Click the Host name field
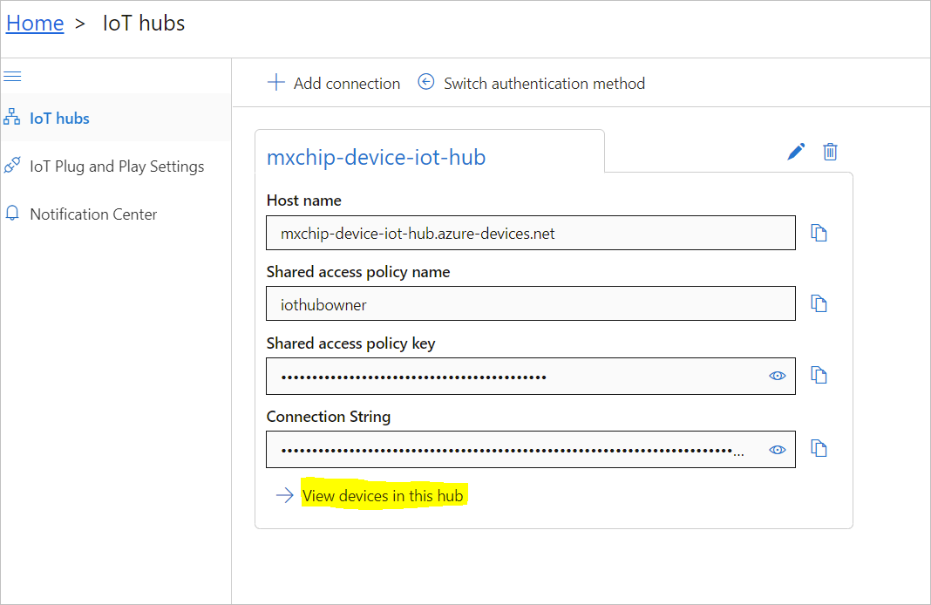 531,233
